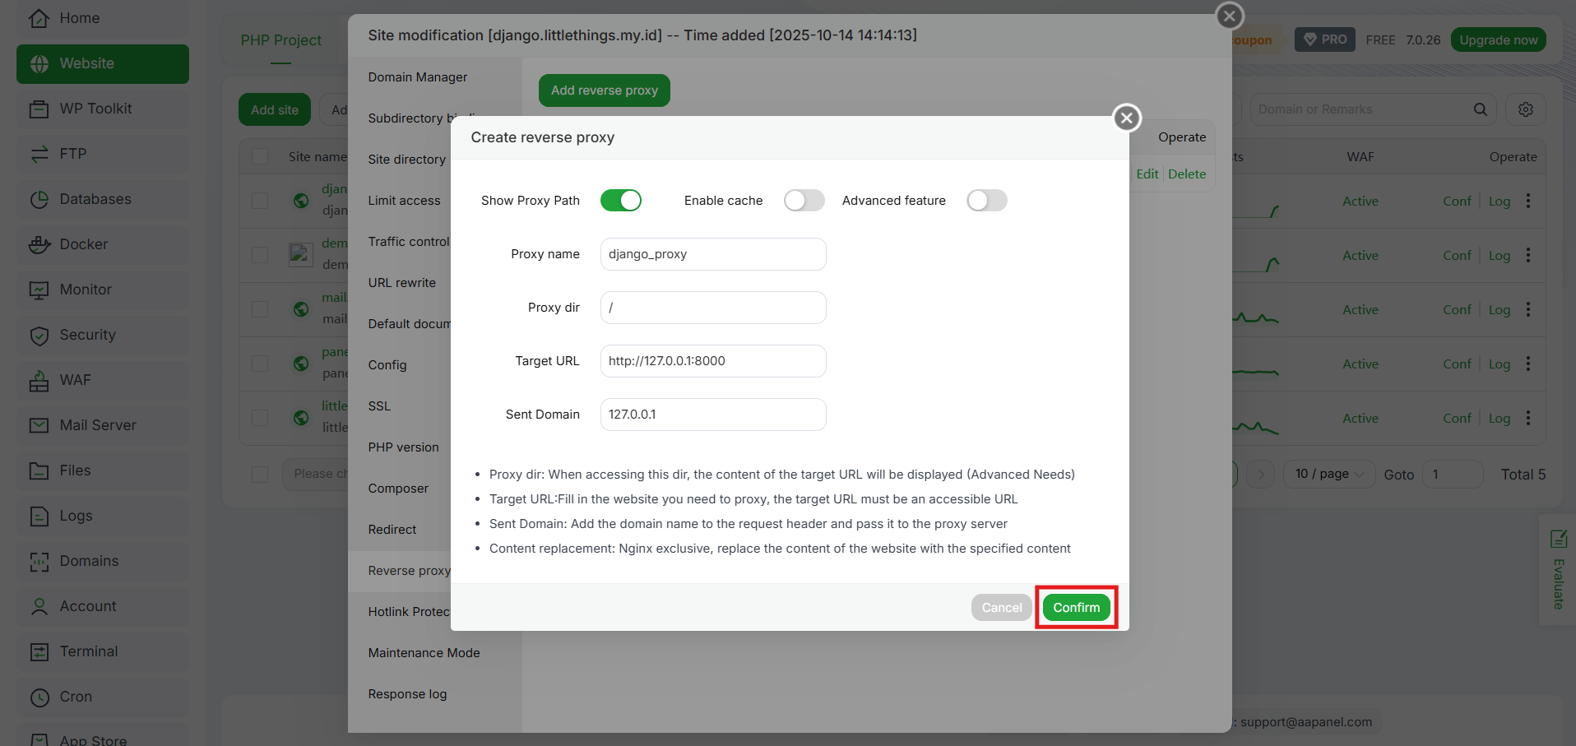Viewport: 1576px width, 746px height.
Task: Focus the Sent Domain input field
Action: tap(713, 415)
